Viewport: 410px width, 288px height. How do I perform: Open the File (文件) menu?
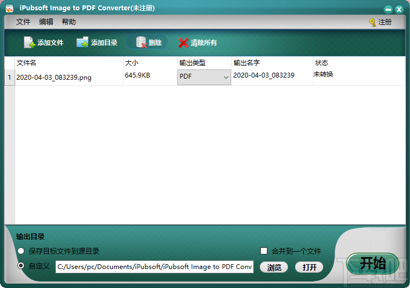[23, 22]
